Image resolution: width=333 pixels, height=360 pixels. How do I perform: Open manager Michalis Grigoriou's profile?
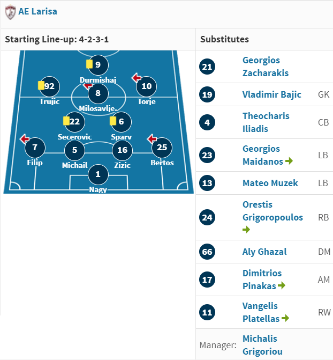pos(262,345)
